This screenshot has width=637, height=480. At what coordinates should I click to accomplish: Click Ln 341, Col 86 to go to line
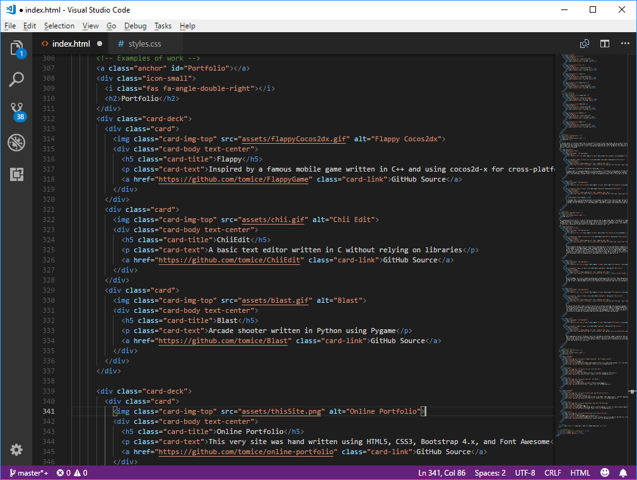point(442,472)
